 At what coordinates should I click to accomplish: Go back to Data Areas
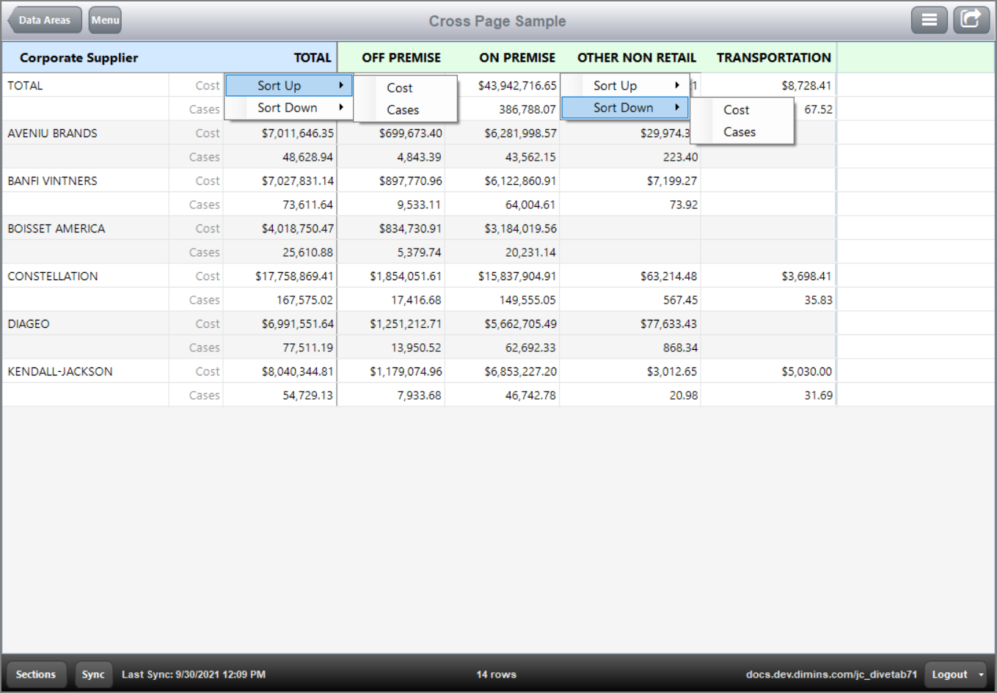[x=43, y=20]
